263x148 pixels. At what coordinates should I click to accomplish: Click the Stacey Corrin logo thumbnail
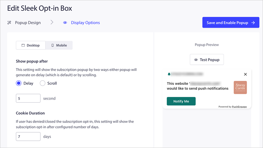[240, 87]
